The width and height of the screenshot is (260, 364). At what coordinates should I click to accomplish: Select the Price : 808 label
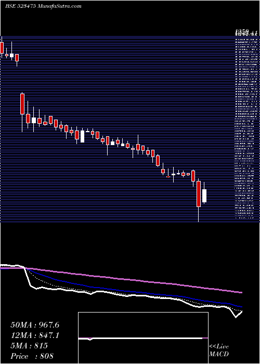coord(32,356)
